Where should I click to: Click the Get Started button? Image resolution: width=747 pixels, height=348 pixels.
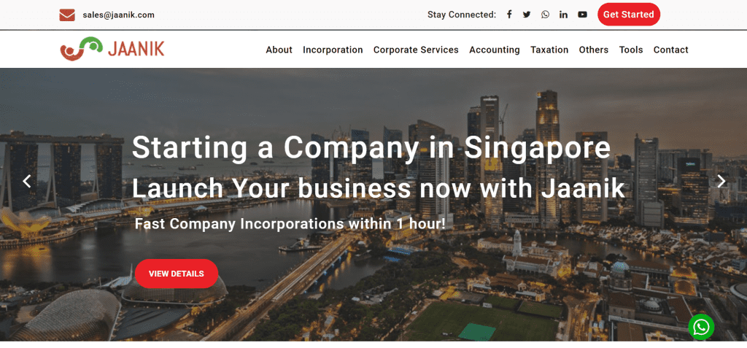tap(629, 15)
